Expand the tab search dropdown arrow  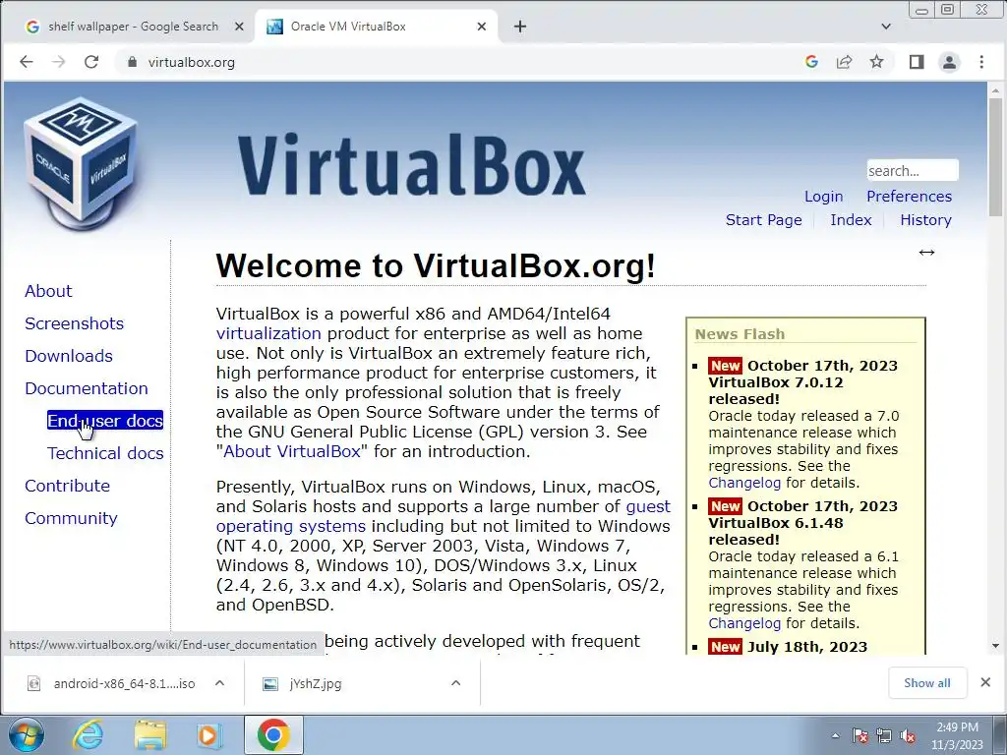886,27
